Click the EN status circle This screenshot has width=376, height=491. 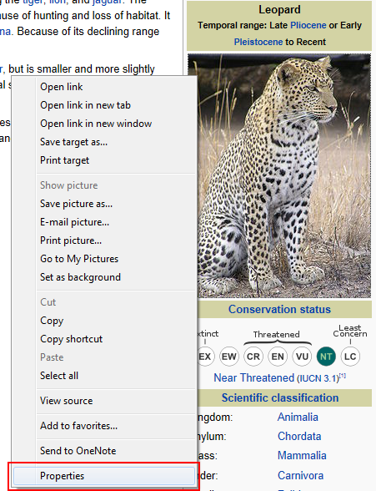pyautogui.click(x=278, y=357)
